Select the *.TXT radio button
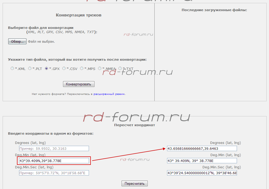Screen dimensions: 269x189 pyautogui.click(x=120, y=68)
